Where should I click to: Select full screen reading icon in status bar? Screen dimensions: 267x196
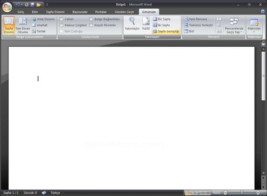tap(193, 193)
